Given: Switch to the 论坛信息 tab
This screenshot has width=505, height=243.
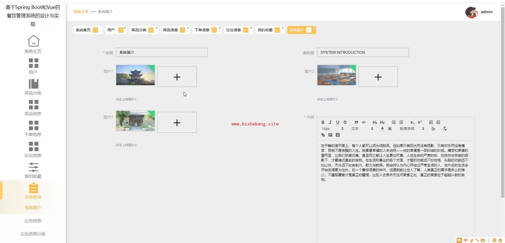Looking at the screenshot, I should 233,30.
